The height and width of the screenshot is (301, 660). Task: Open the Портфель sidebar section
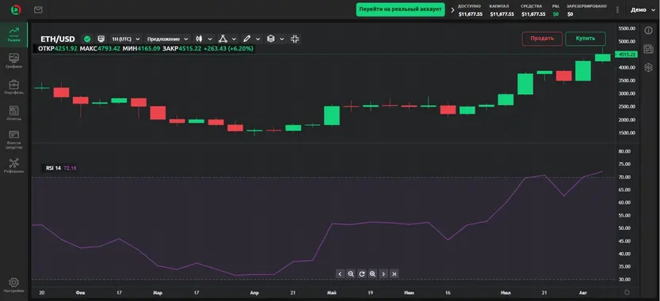(x=14, y=87)
